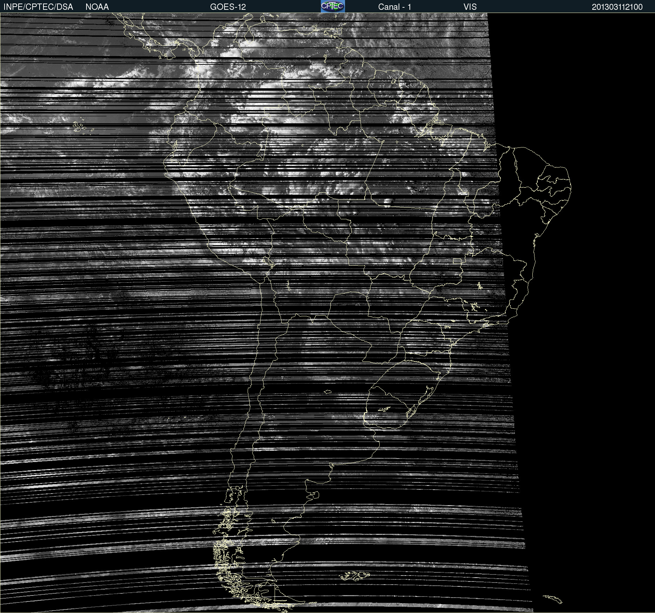
Task: Click the Canal - 1 label
Action: point(395,7)
